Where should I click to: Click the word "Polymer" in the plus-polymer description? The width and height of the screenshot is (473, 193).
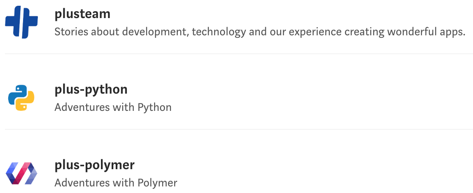click(157, 183)
